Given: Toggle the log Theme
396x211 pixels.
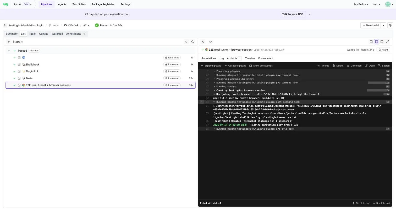Looking at the screenshot, I should click(x=323, y=66).
